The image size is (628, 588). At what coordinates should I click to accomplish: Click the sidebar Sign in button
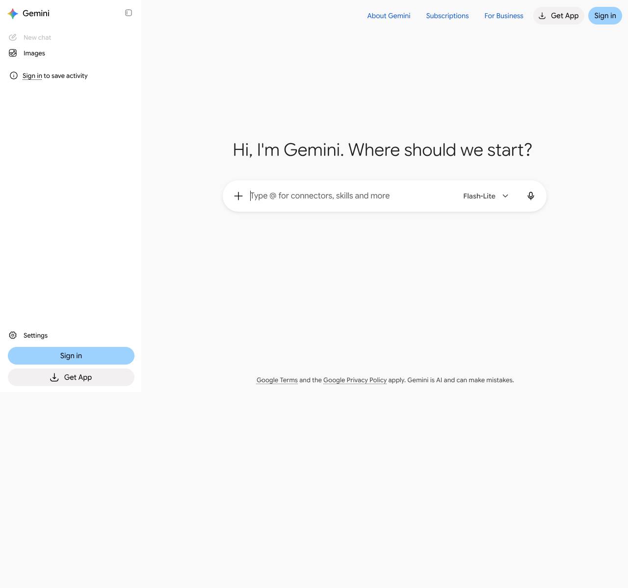click(71, 356)
